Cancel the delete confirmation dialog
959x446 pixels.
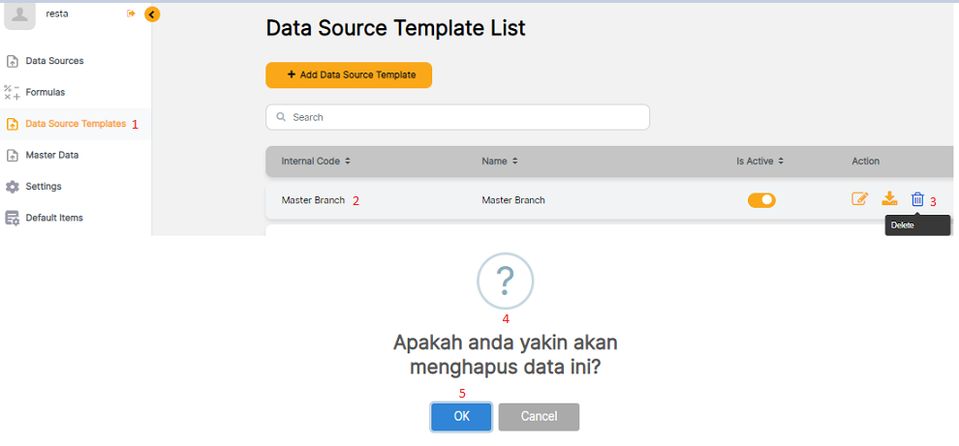(539, 417)
